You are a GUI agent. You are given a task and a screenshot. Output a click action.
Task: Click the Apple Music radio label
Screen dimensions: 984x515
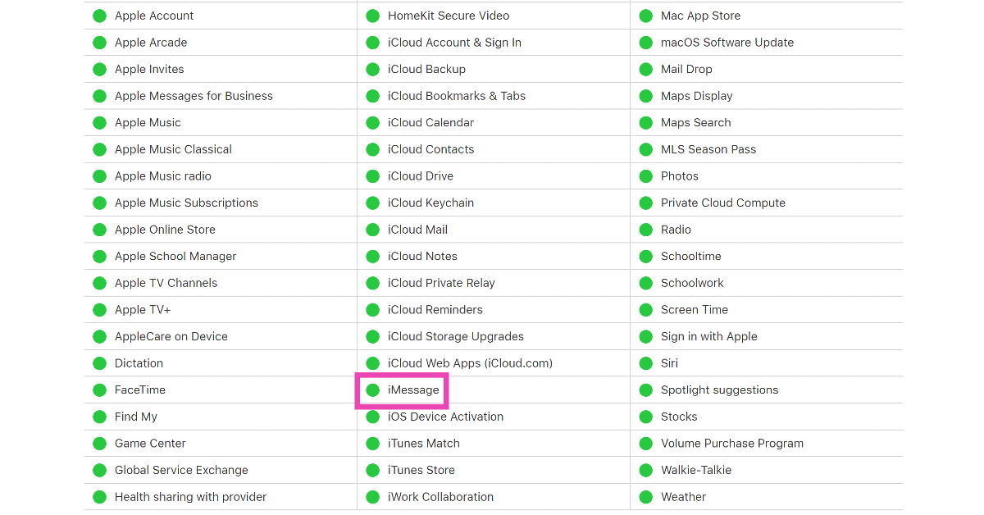(163, 176)
